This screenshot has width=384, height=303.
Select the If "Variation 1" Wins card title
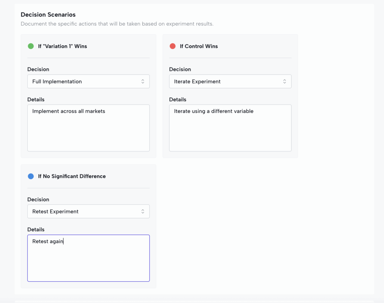point(62,46)
